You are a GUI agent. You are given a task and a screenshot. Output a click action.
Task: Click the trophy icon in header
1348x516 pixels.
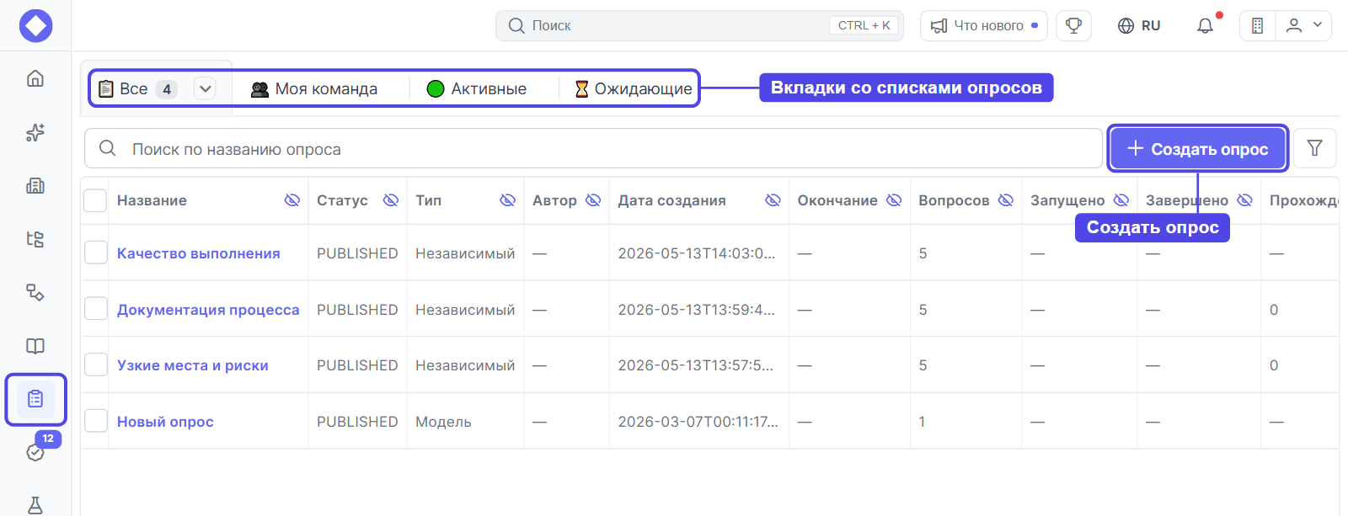point(1073,25)
